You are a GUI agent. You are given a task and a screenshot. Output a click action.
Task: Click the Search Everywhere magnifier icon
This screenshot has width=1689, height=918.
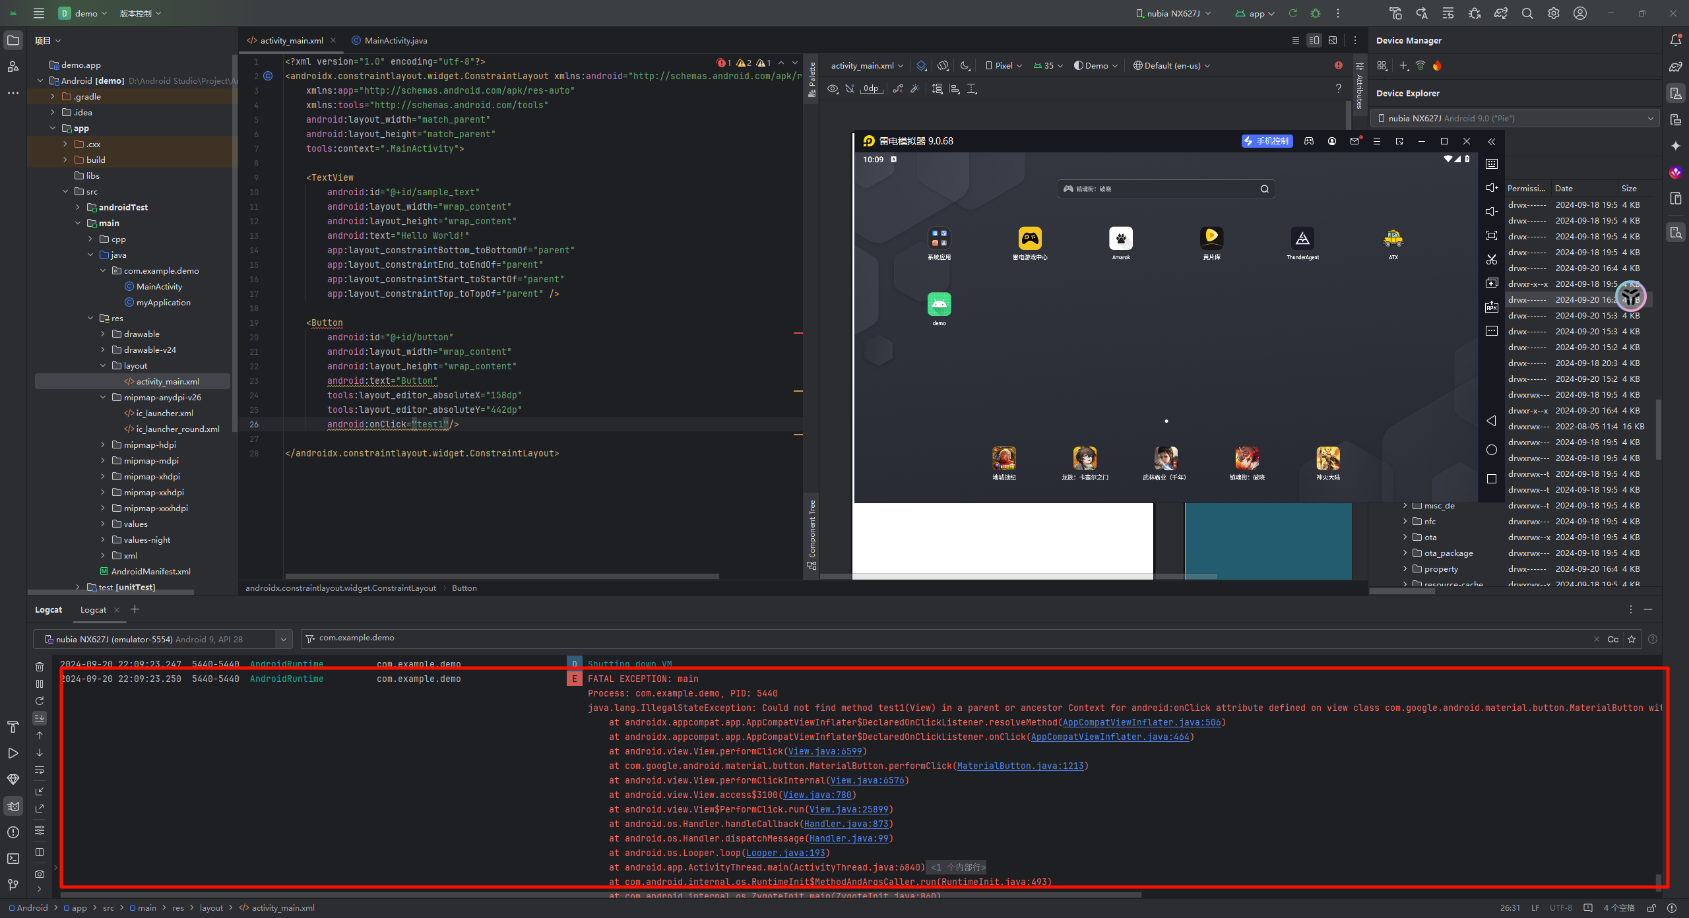(x=1527, y=13)
